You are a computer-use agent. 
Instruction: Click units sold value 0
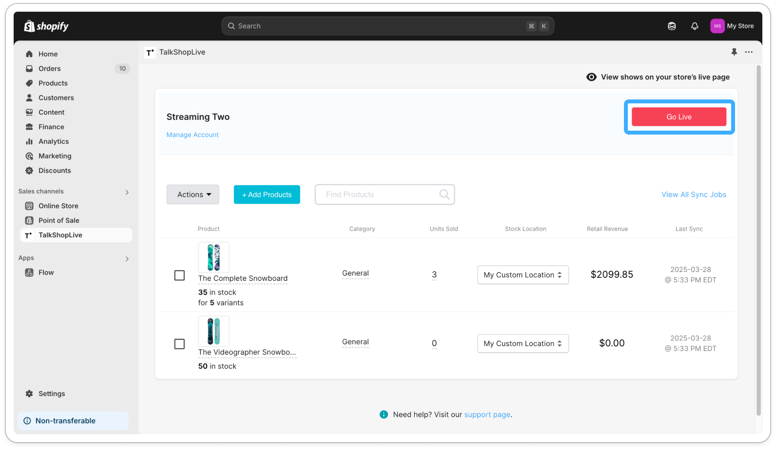point(434,344)
